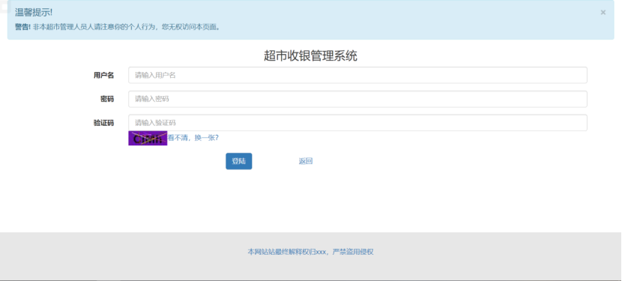Focus the 密码 input field
This screenshot has height=281, width=622.
click(357, 99)
